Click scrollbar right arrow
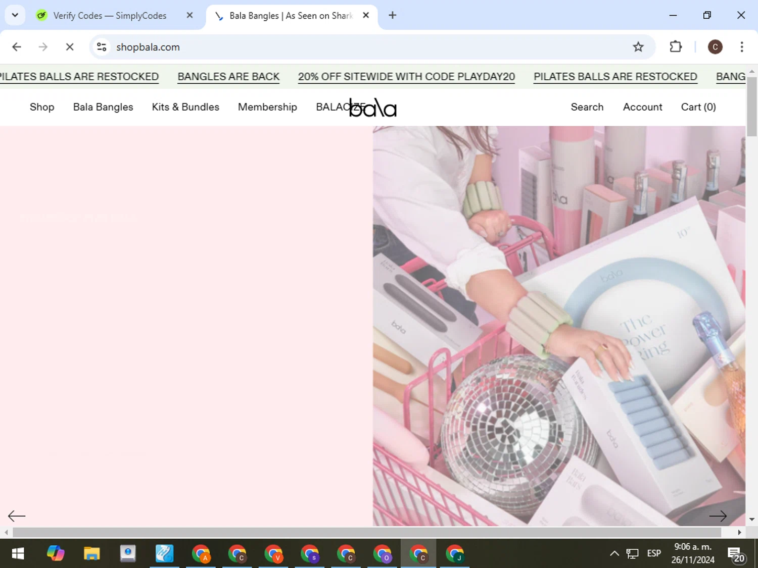This screenshot has width=758, height=568. point(739,532)
